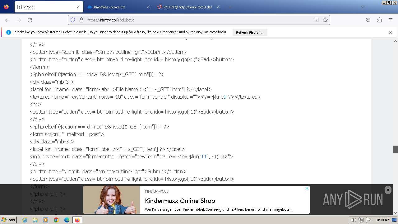Launch Chrome from taskbar
The width and height of the screenshot is (398, 224).
pos(56,220)
